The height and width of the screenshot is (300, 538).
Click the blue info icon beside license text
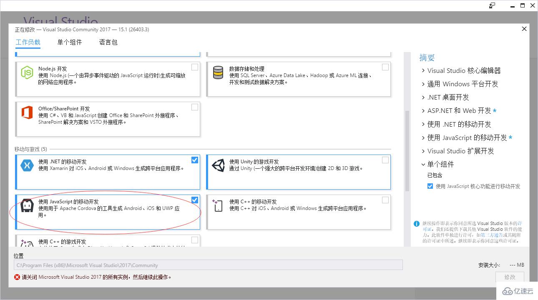pyautogui.click(x=416, y=224)
